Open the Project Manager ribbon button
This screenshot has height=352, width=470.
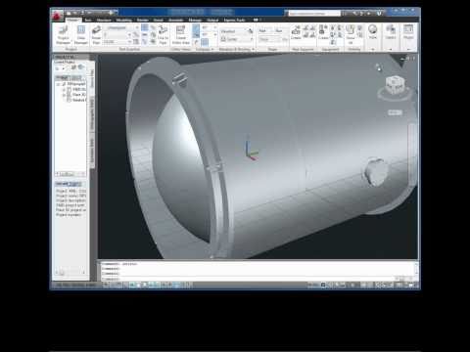coord(63,35)
